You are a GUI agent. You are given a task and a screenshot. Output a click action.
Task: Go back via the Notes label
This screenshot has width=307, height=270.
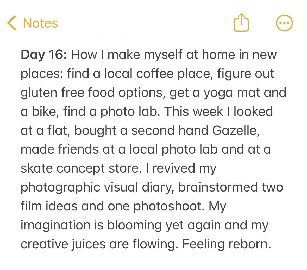[40, 23]
